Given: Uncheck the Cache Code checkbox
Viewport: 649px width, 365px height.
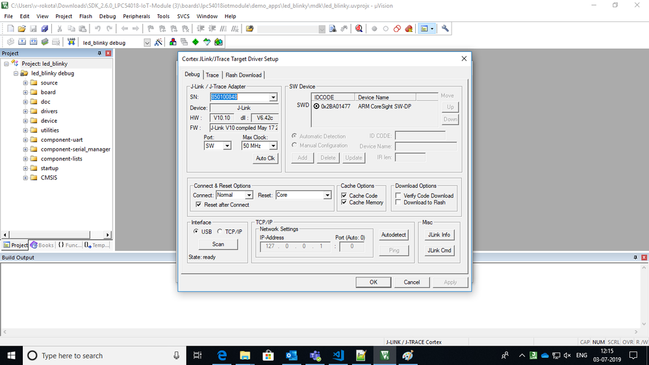Looking at the screenshot, I should pyautogui.click(x=344, y=195).
